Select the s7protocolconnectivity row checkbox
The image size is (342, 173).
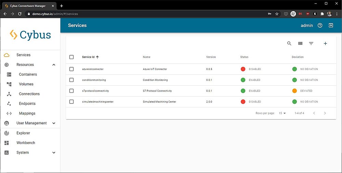pos(71,91)
